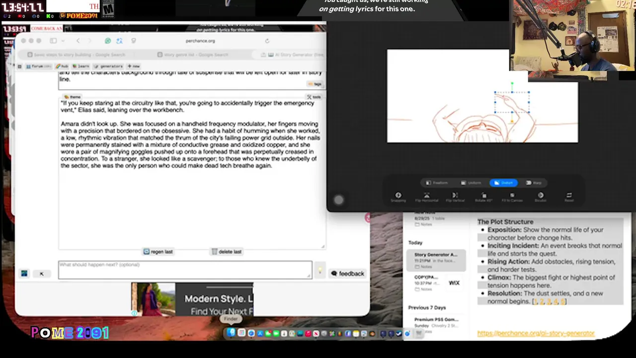Click 'regen last' below the story
This screenshot has height=358, width=636.
click(158, 252)
